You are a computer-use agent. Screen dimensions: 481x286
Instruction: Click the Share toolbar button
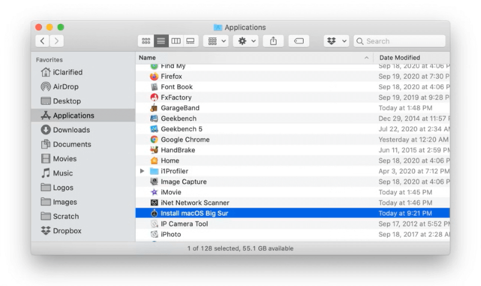point(274,41)
